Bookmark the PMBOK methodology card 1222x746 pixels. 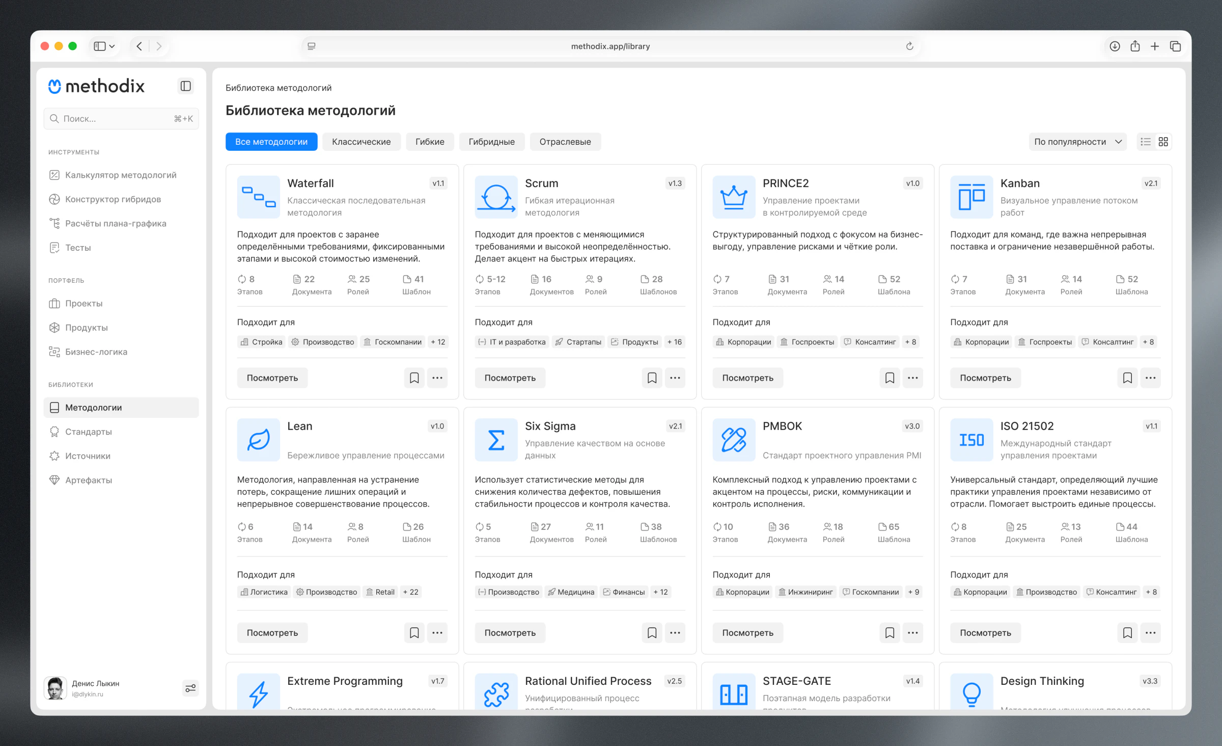coord(890,632)
